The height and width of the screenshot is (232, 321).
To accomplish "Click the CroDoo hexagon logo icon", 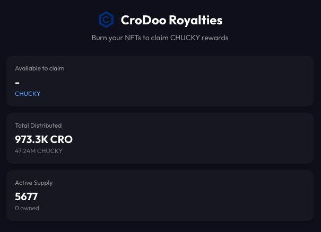I will coord(106,20).
